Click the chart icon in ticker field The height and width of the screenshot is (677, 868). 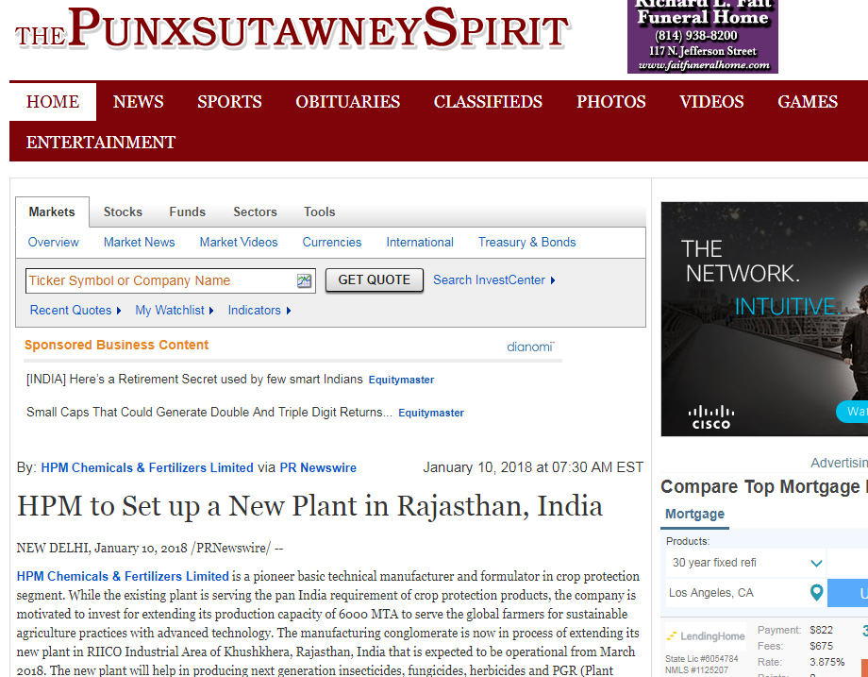[x=304, y=280]
